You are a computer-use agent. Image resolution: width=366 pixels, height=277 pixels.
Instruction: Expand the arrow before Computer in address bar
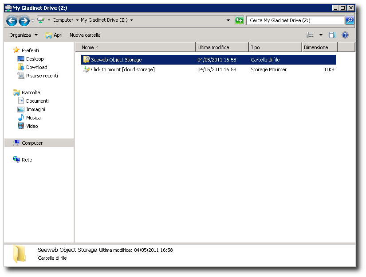(49, 20)
